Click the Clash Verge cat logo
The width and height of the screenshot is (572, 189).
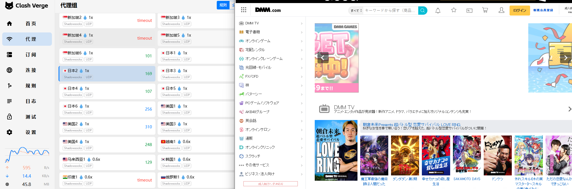coord(9,6)
